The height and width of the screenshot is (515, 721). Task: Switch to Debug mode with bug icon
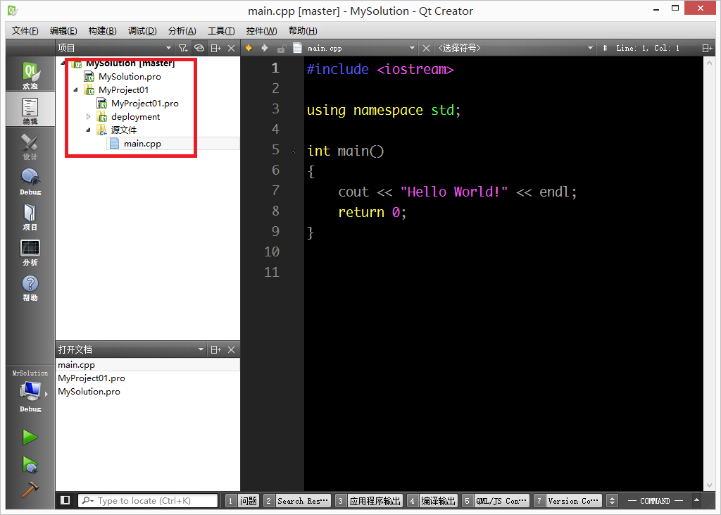tap(30, 180)
